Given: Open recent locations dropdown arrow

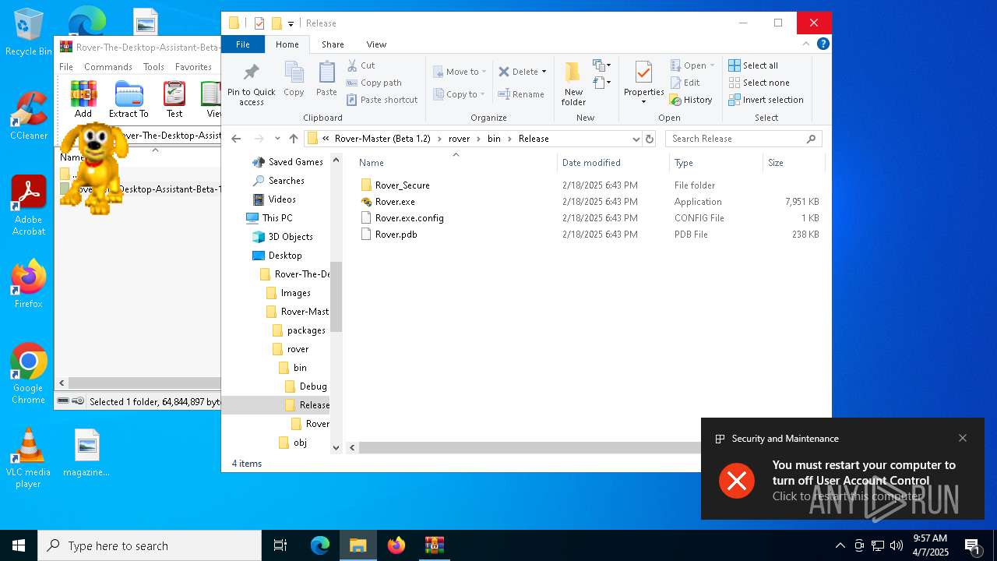Looking at the screenshot, I should 277,139.
